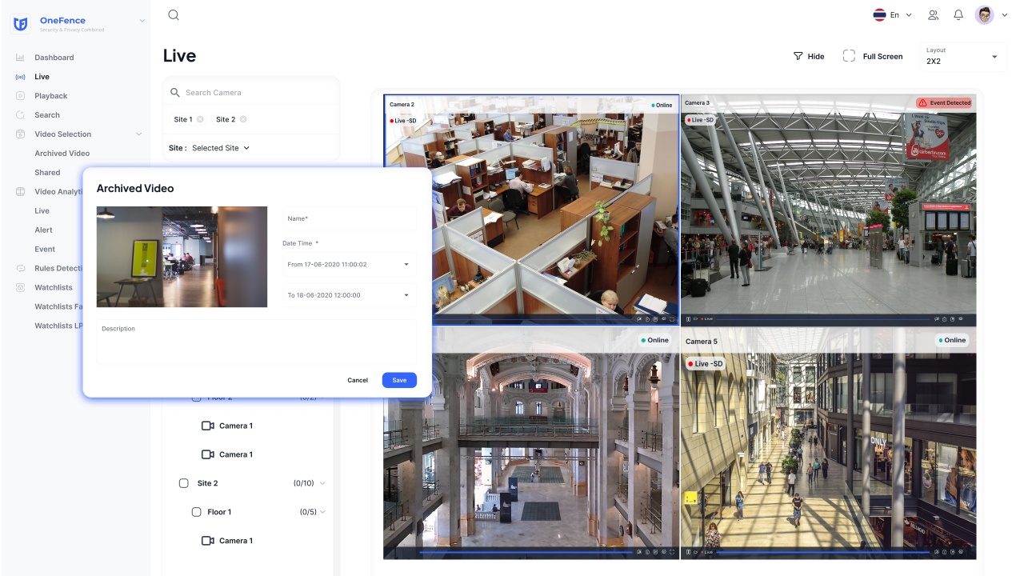Pause the Camera 3 live stream
Screen dimensions: 1024x576
click(x=688, y=318)
